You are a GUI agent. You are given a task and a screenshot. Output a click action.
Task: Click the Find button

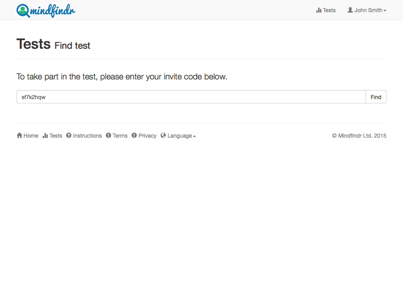pyautogui.click(x=376, y=97)
